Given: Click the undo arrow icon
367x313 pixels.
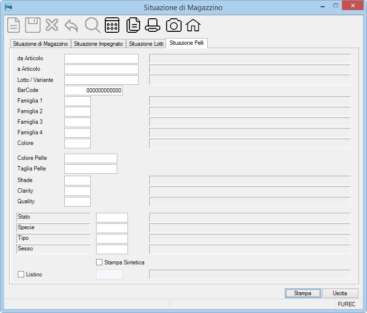Looking at the screenshot, I should tap(71, 26).
